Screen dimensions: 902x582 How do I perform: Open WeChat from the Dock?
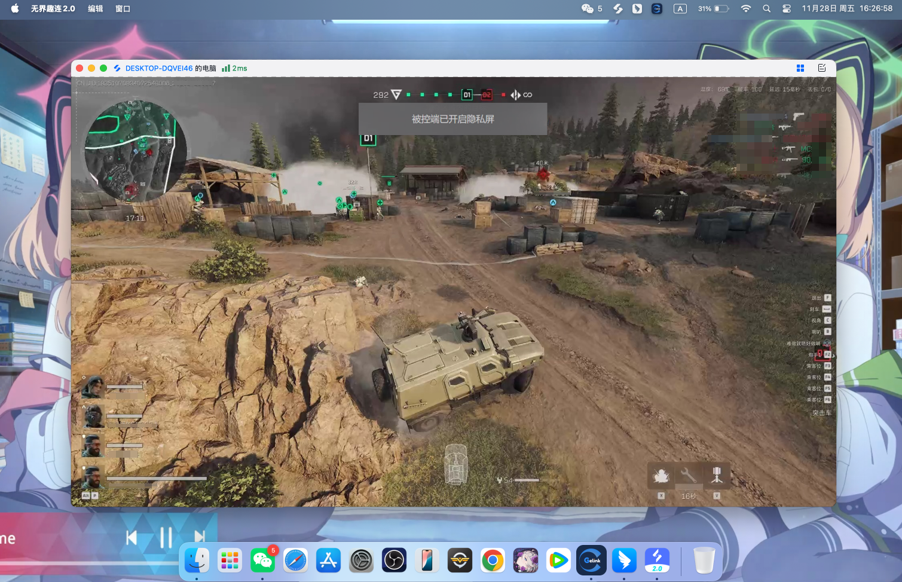(263, 560)
